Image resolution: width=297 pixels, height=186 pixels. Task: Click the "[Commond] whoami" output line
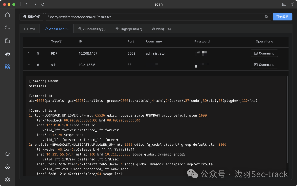(44, 81)
